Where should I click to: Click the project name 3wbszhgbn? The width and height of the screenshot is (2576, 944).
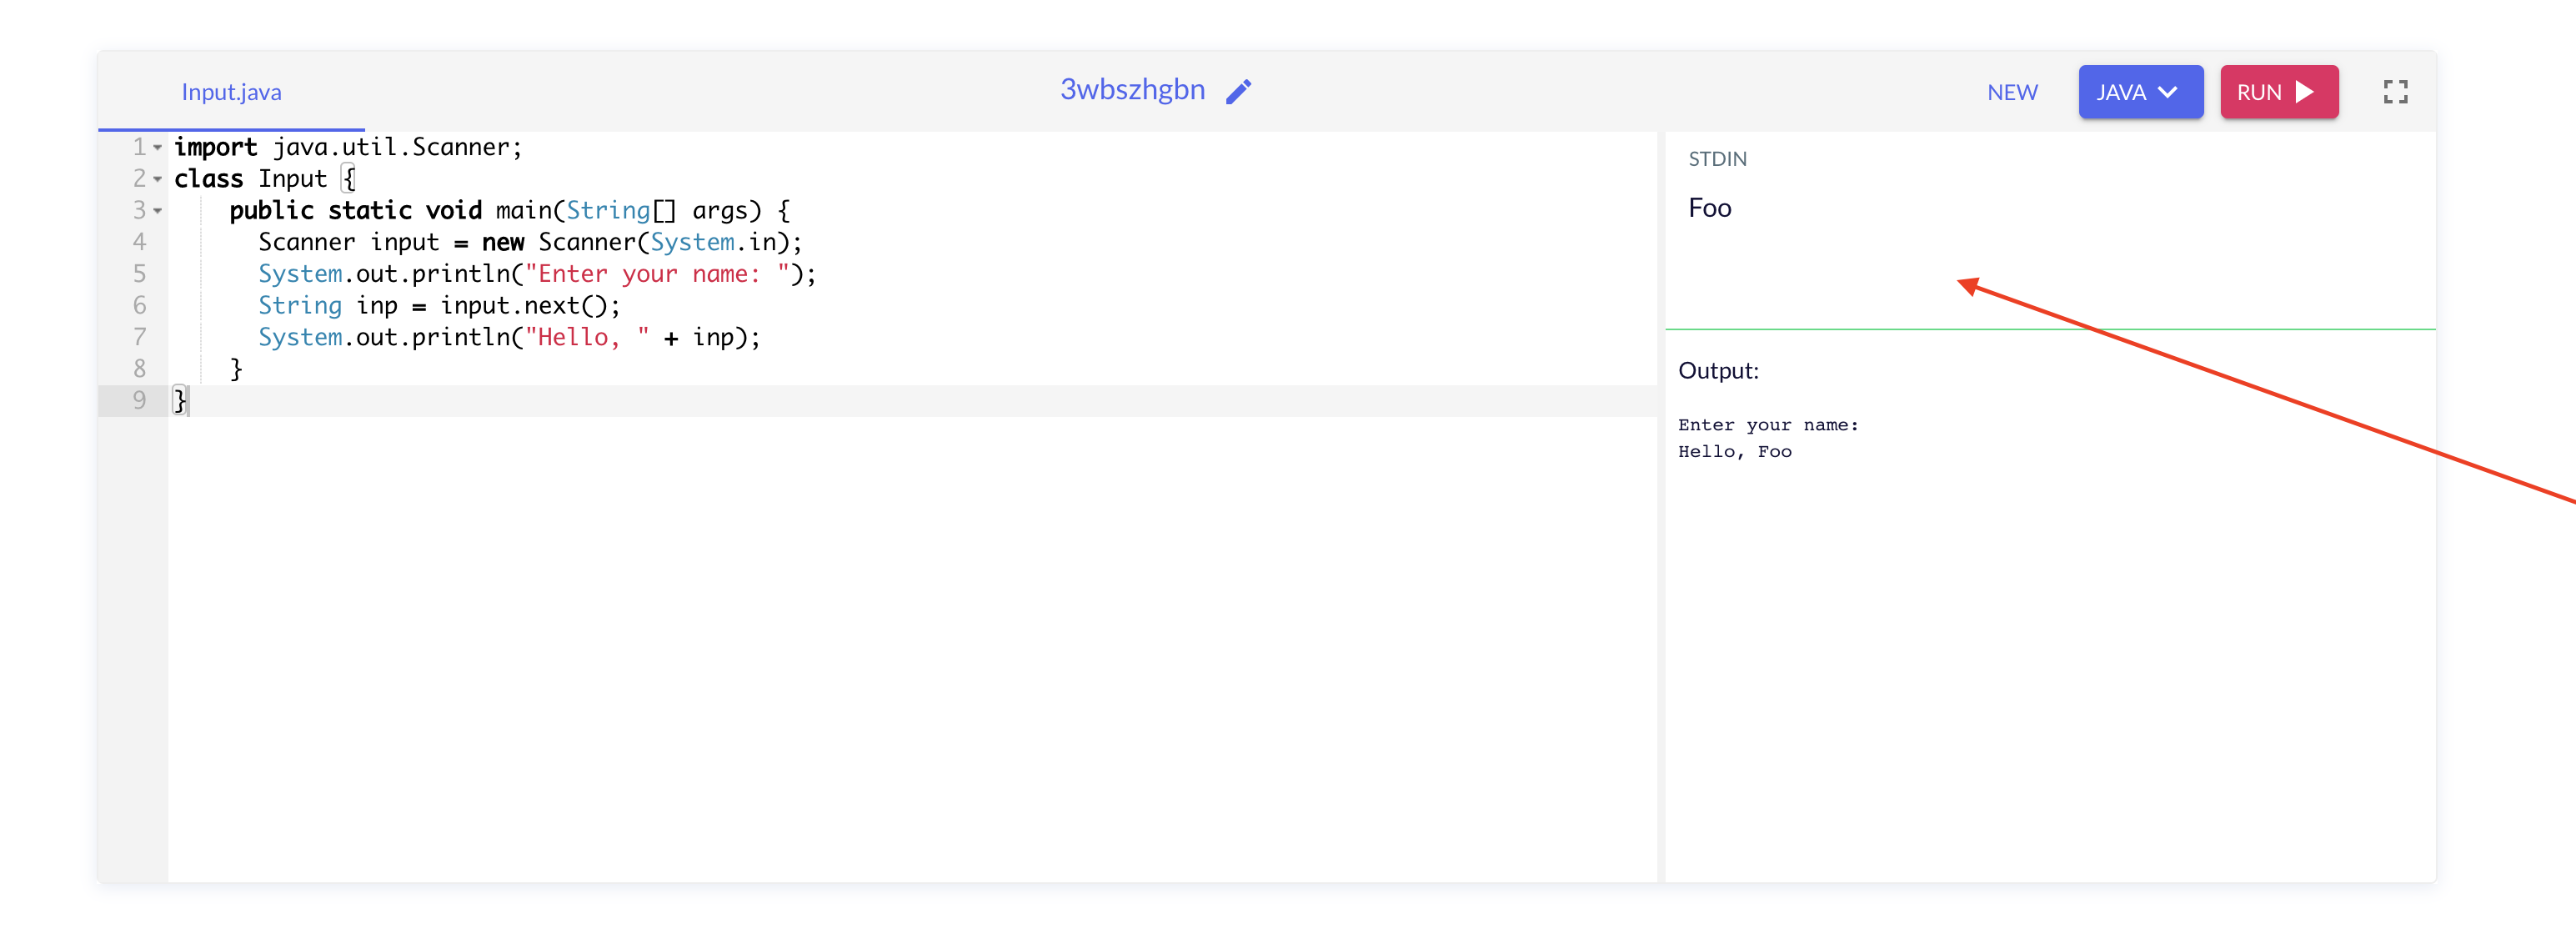(x=1131, y=90)
